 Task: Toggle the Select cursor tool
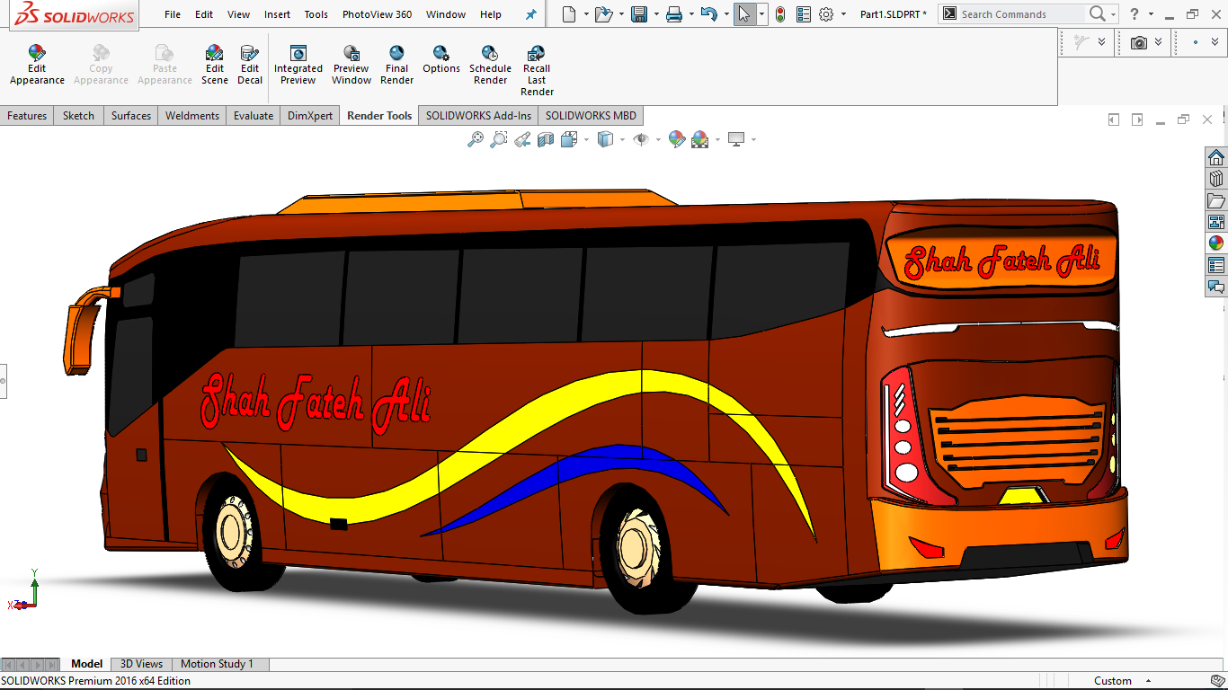point(743,14)
